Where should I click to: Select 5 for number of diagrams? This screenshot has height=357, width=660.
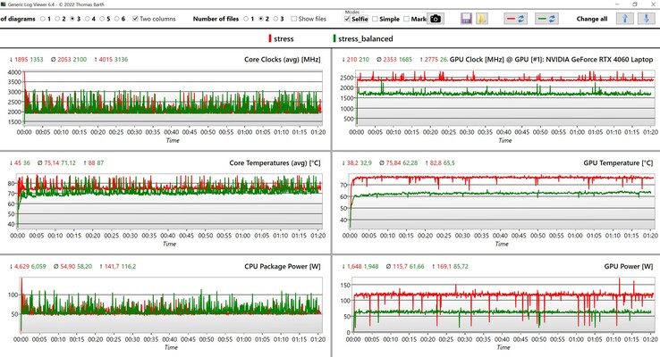coord(102,19)
